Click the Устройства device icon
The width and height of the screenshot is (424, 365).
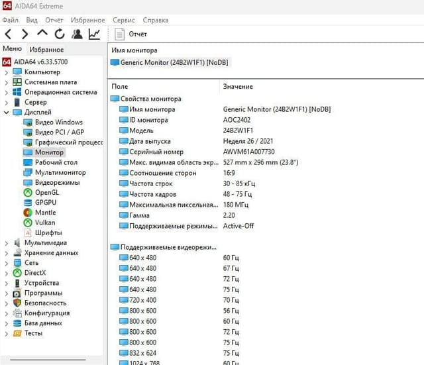click(17, 283)
